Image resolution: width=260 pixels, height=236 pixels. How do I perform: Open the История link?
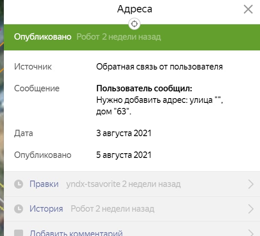pyautogui.click(x=46, y=209)
